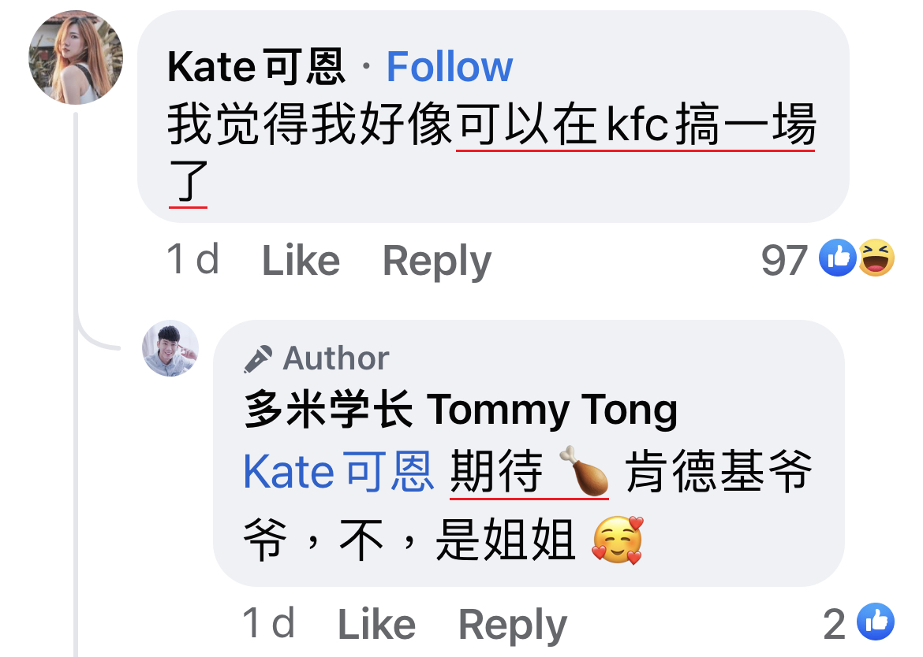Open Tommy Tong's profile avatar

170,348
